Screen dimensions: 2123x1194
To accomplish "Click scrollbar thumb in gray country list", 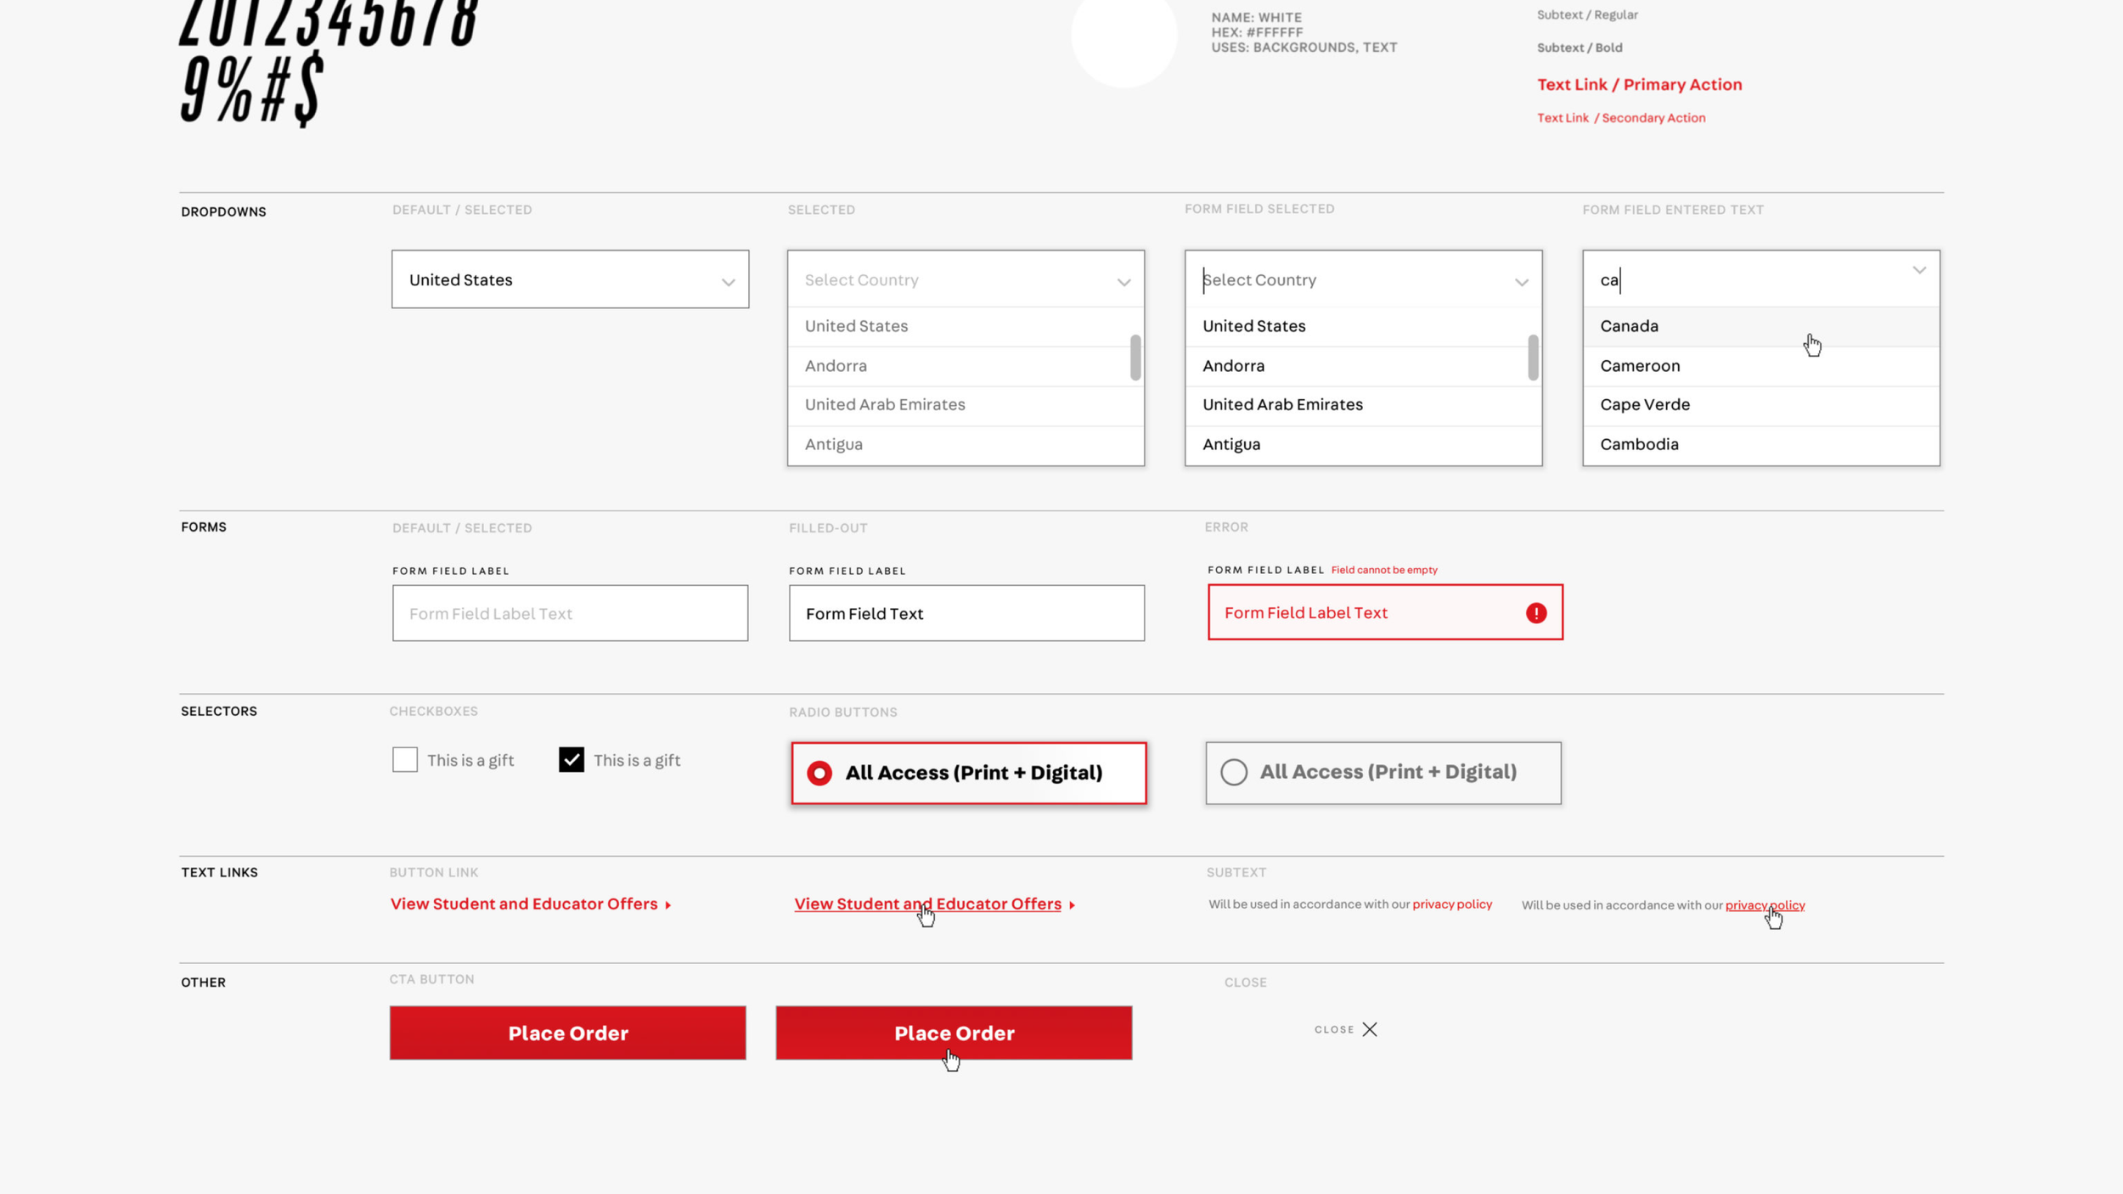I will click(x=1135, y=358).
